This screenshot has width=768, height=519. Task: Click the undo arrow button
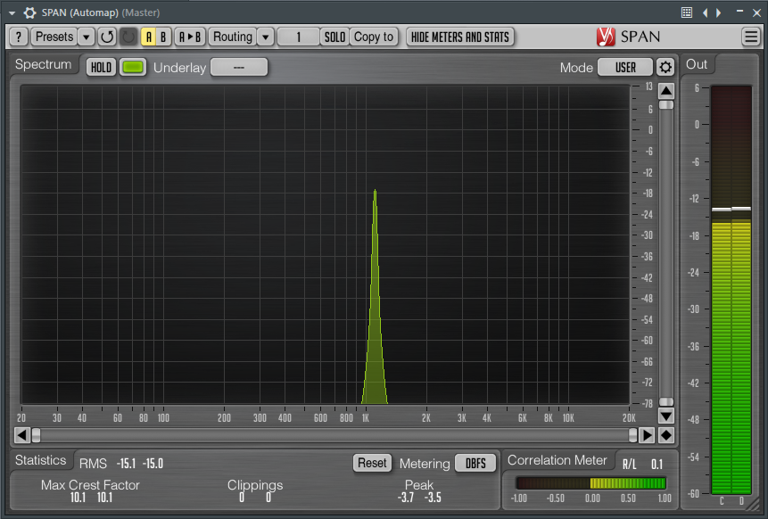click(107, 37)
